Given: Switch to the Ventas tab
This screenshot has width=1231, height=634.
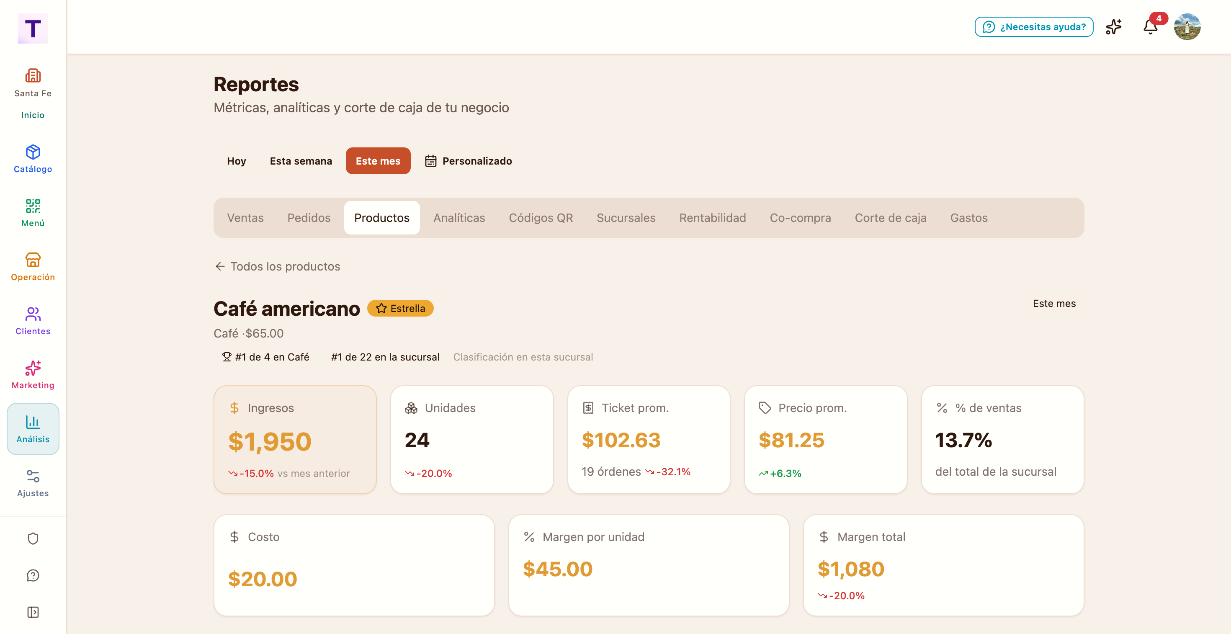Looking at the screenshot, I should click(x=245, y=218).
